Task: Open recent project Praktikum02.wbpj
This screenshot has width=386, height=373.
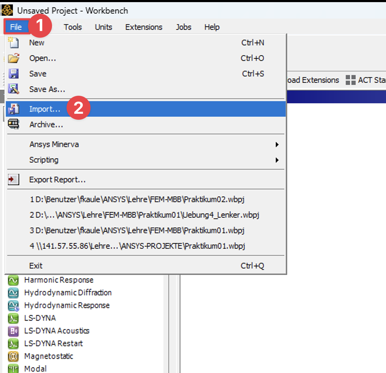Action: click(137, 200)
